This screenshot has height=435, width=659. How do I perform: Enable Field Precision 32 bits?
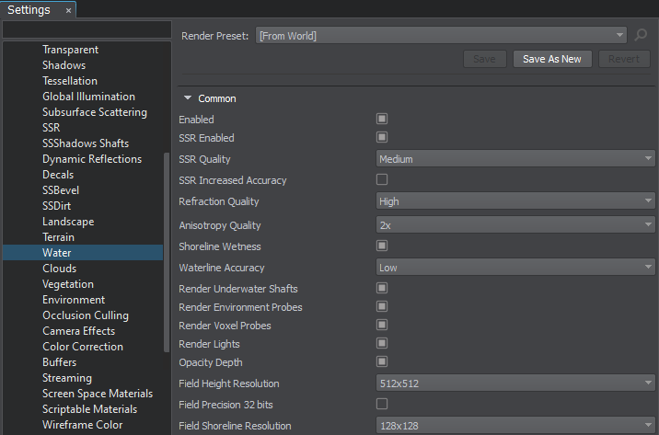tap(382, 405)
